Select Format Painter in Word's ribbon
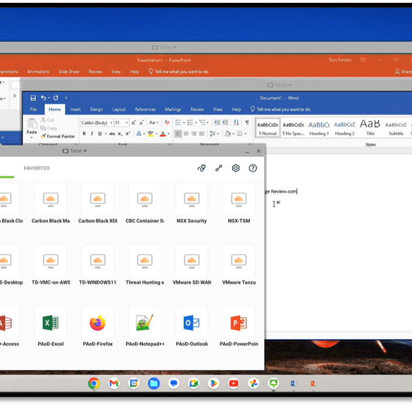The image size is (412, 406). pyautogui.click(x=58, y=137)
